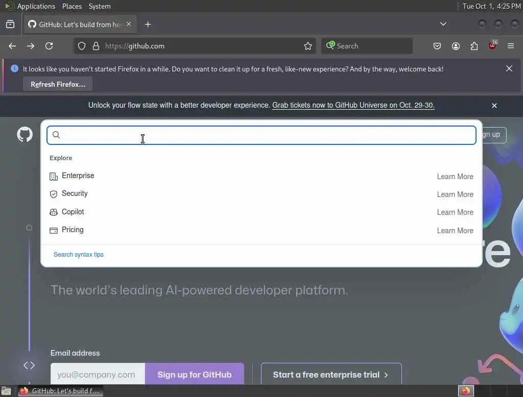Click the you@company.com email field
This screenshot has width=523, height=397.
[98, 375]
